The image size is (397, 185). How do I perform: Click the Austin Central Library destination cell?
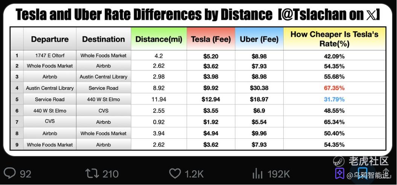coord(103,77)
